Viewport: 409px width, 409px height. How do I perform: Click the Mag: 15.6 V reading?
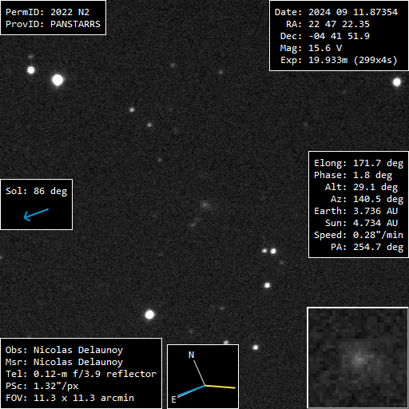pyautogui.click(x=311, y=48)
